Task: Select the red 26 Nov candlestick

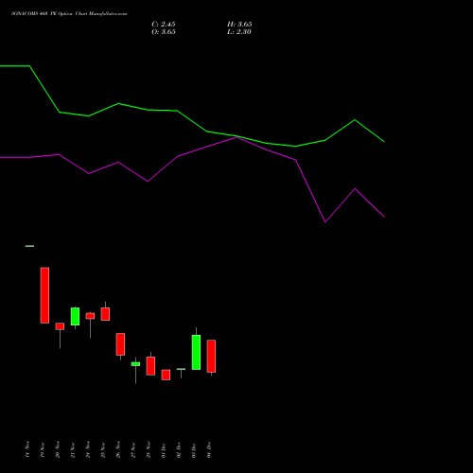Action: pyautogui.click(x=120, y=344)
